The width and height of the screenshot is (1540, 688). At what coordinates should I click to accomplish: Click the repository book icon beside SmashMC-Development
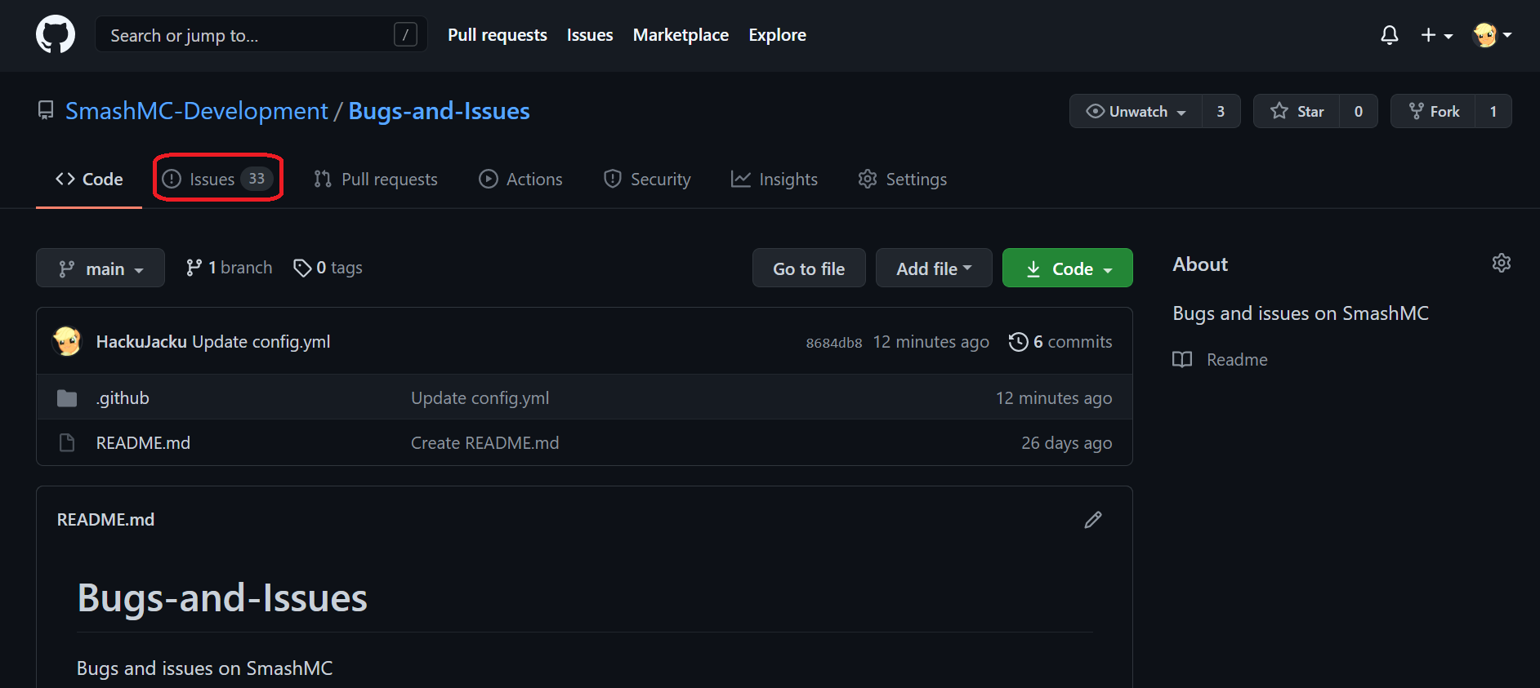[46, 110]
